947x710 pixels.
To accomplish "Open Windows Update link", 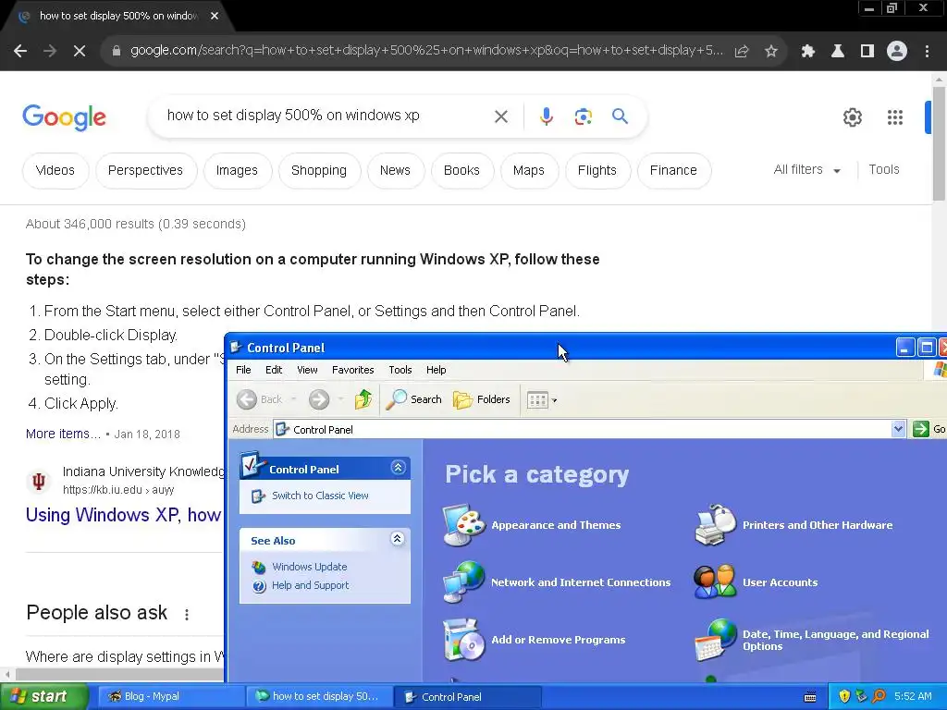I will point(309,567).
